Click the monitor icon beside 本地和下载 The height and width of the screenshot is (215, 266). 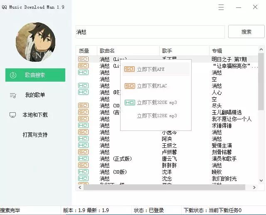[x=13, y=115]
